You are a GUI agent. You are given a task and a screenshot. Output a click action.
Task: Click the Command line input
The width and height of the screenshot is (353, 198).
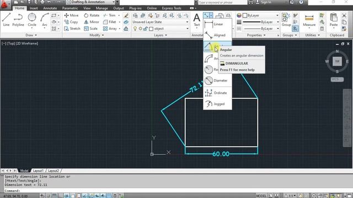click(x=176, y=191)
